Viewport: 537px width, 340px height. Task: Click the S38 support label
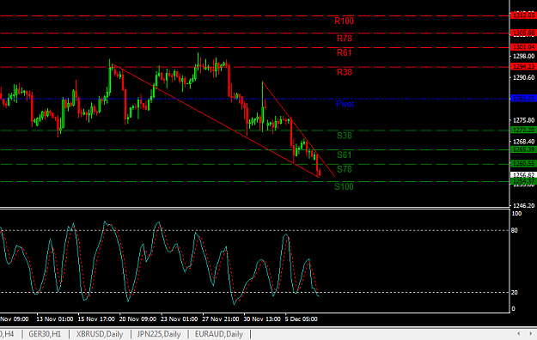[x=345, y=136]
